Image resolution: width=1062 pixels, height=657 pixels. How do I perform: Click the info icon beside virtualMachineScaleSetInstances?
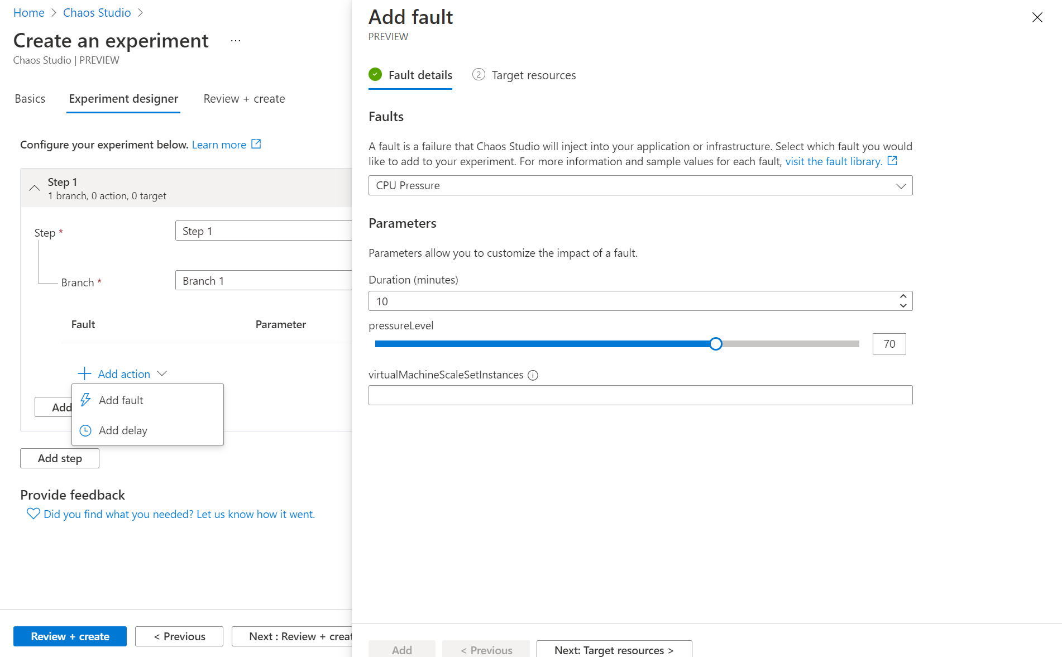(x=533, y=375)
